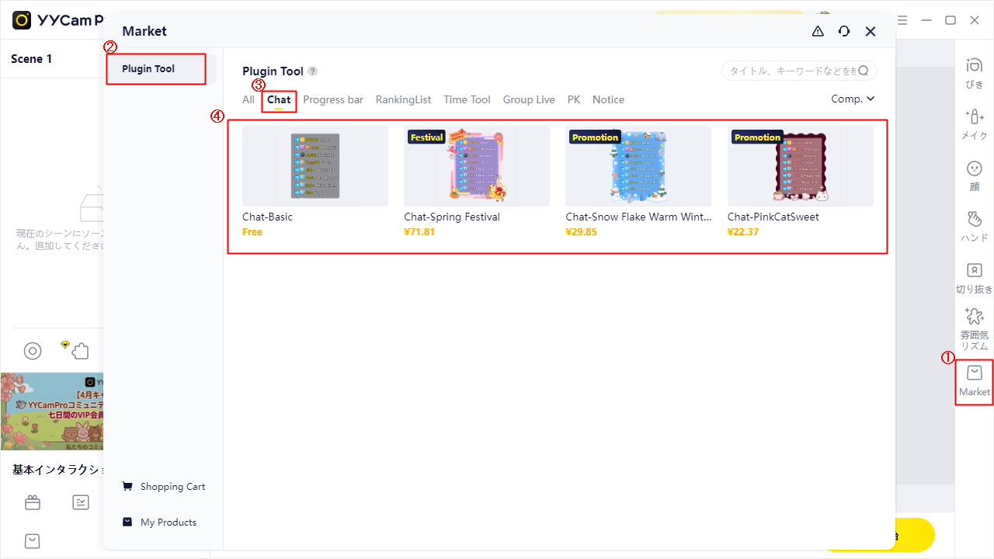Click the refresh icon in Market header
The image size is (994, 559).
[844, 31]
